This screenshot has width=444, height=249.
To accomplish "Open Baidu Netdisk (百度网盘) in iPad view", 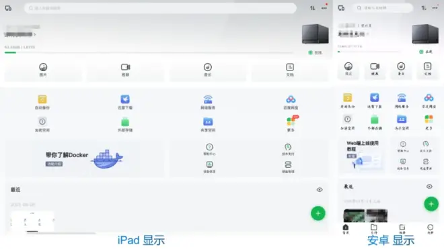I will [291, 102].
